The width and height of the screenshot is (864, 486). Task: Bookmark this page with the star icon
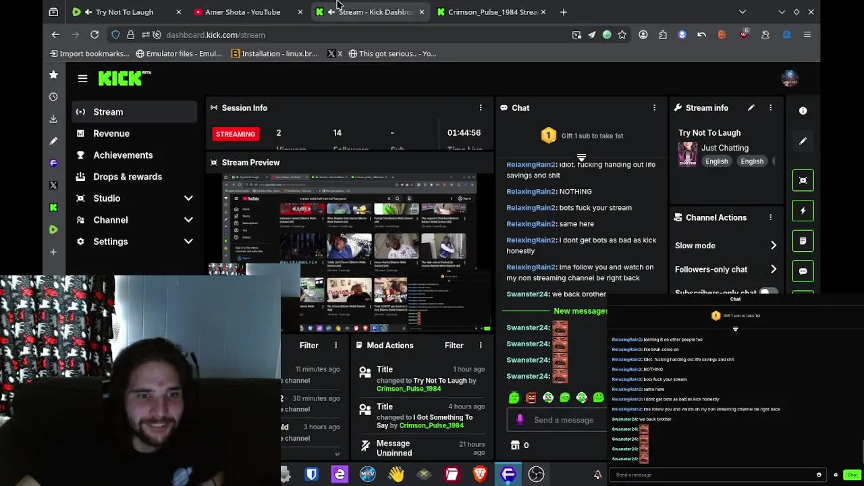(622, 34)
